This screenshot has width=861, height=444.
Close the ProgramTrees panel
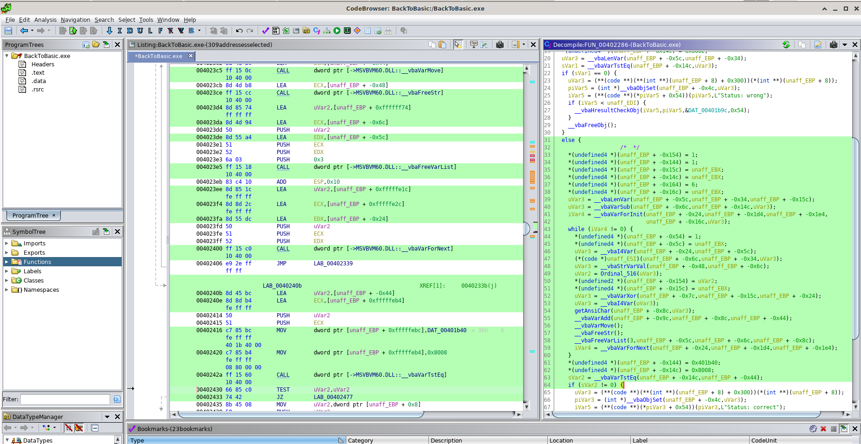pos(117,45)
